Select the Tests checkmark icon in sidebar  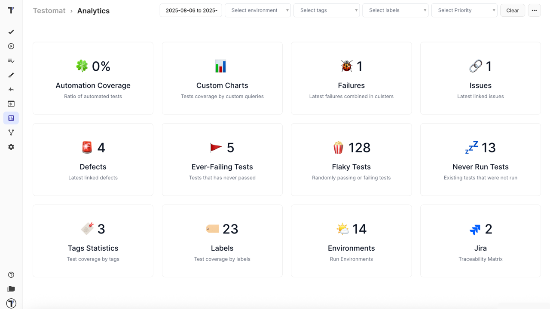11,32
